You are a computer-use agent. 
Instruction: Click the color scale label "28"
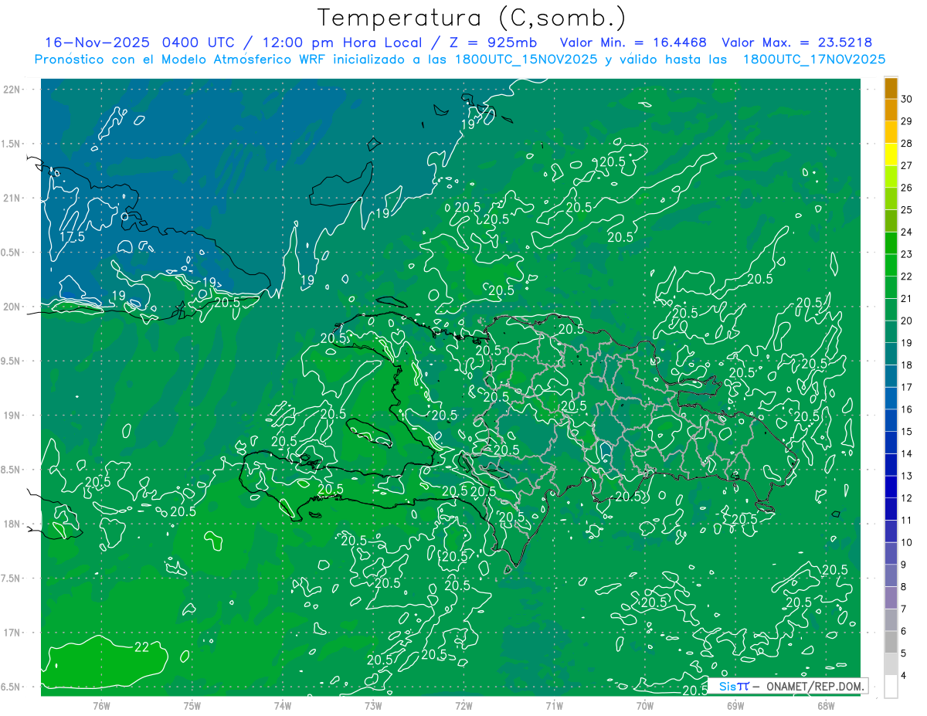(x=907, y=143)
